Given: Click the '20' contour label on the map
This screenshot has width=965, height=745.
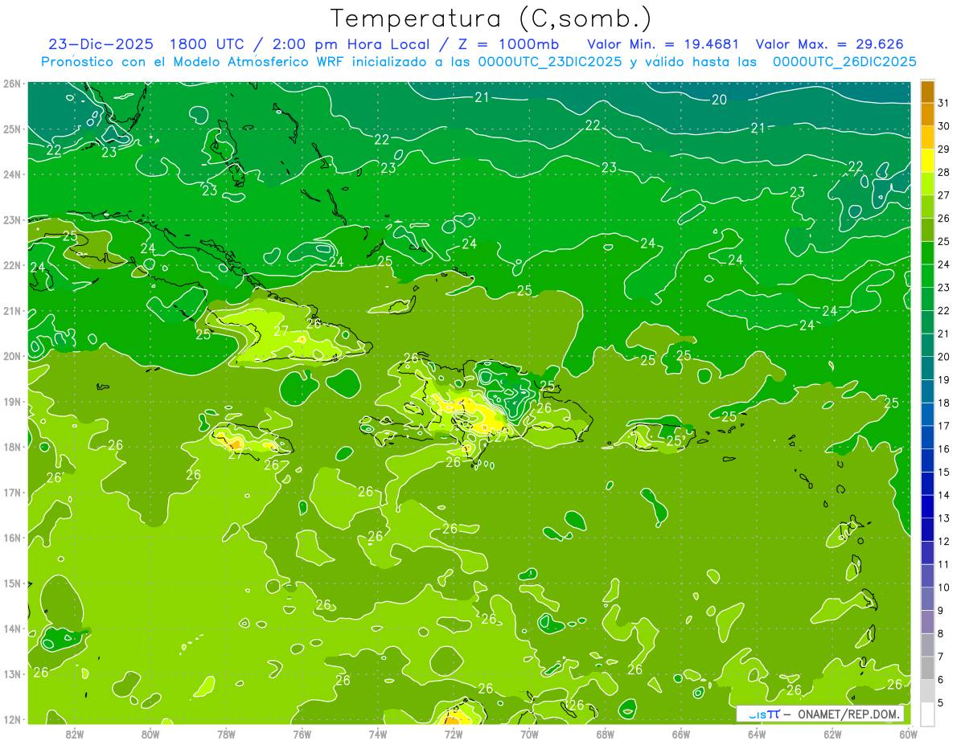Looking at the screenshot, I should (720, 100).
